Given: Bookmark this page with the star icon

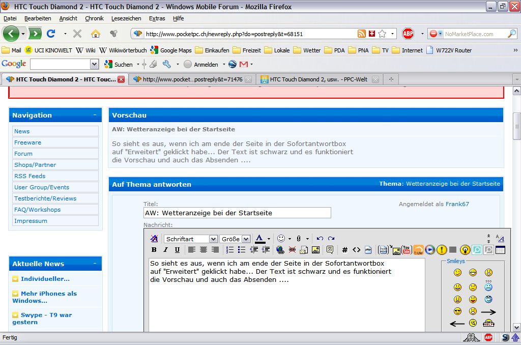Looking at the screenshot, I should pos(382,34).
